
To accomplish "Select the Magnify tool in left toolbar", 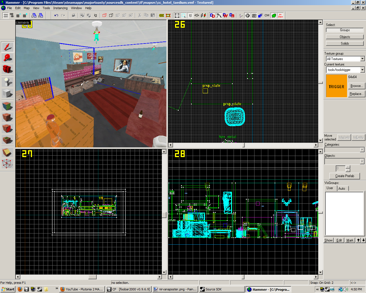I will [x=7, y=58].
